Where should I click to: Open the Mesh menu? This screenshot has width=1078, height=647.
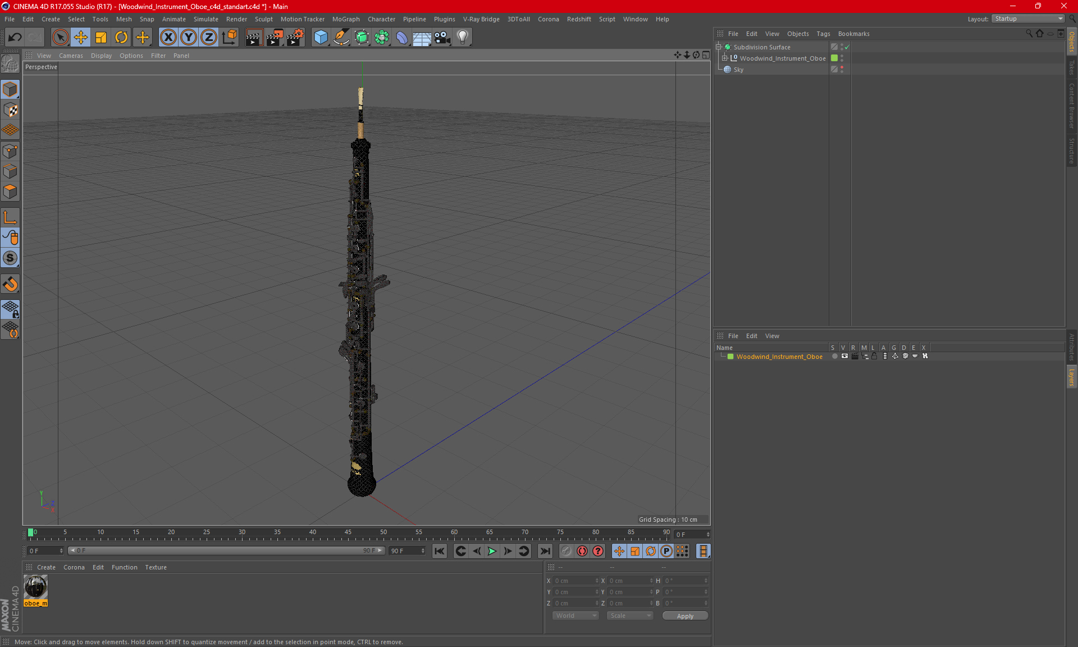coord(124,19)
